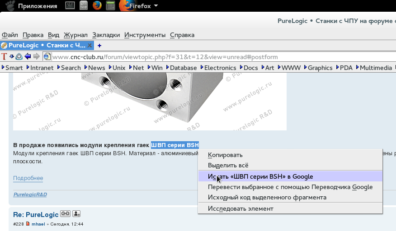Open the file manager drawer icon
Screen dimensions: 396x231
click(x=84, y=5)
